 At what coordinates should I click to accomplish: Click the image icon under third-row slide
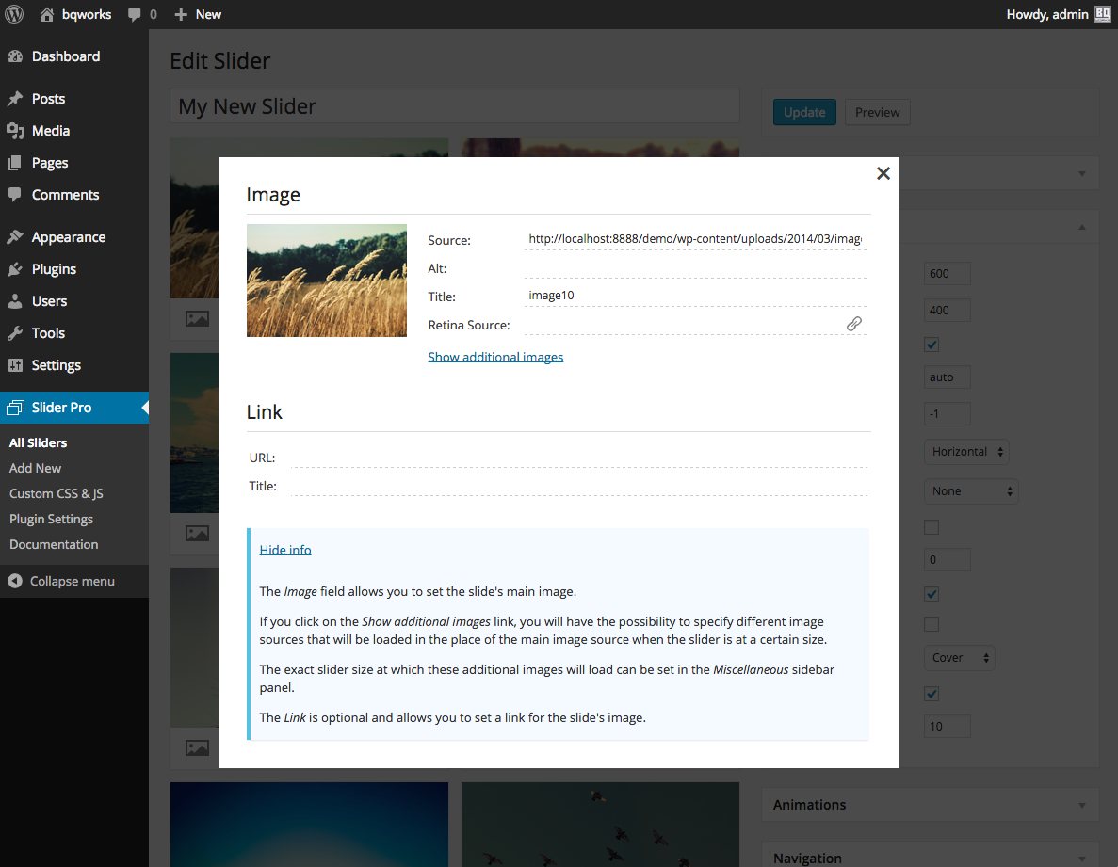point(198,747)
